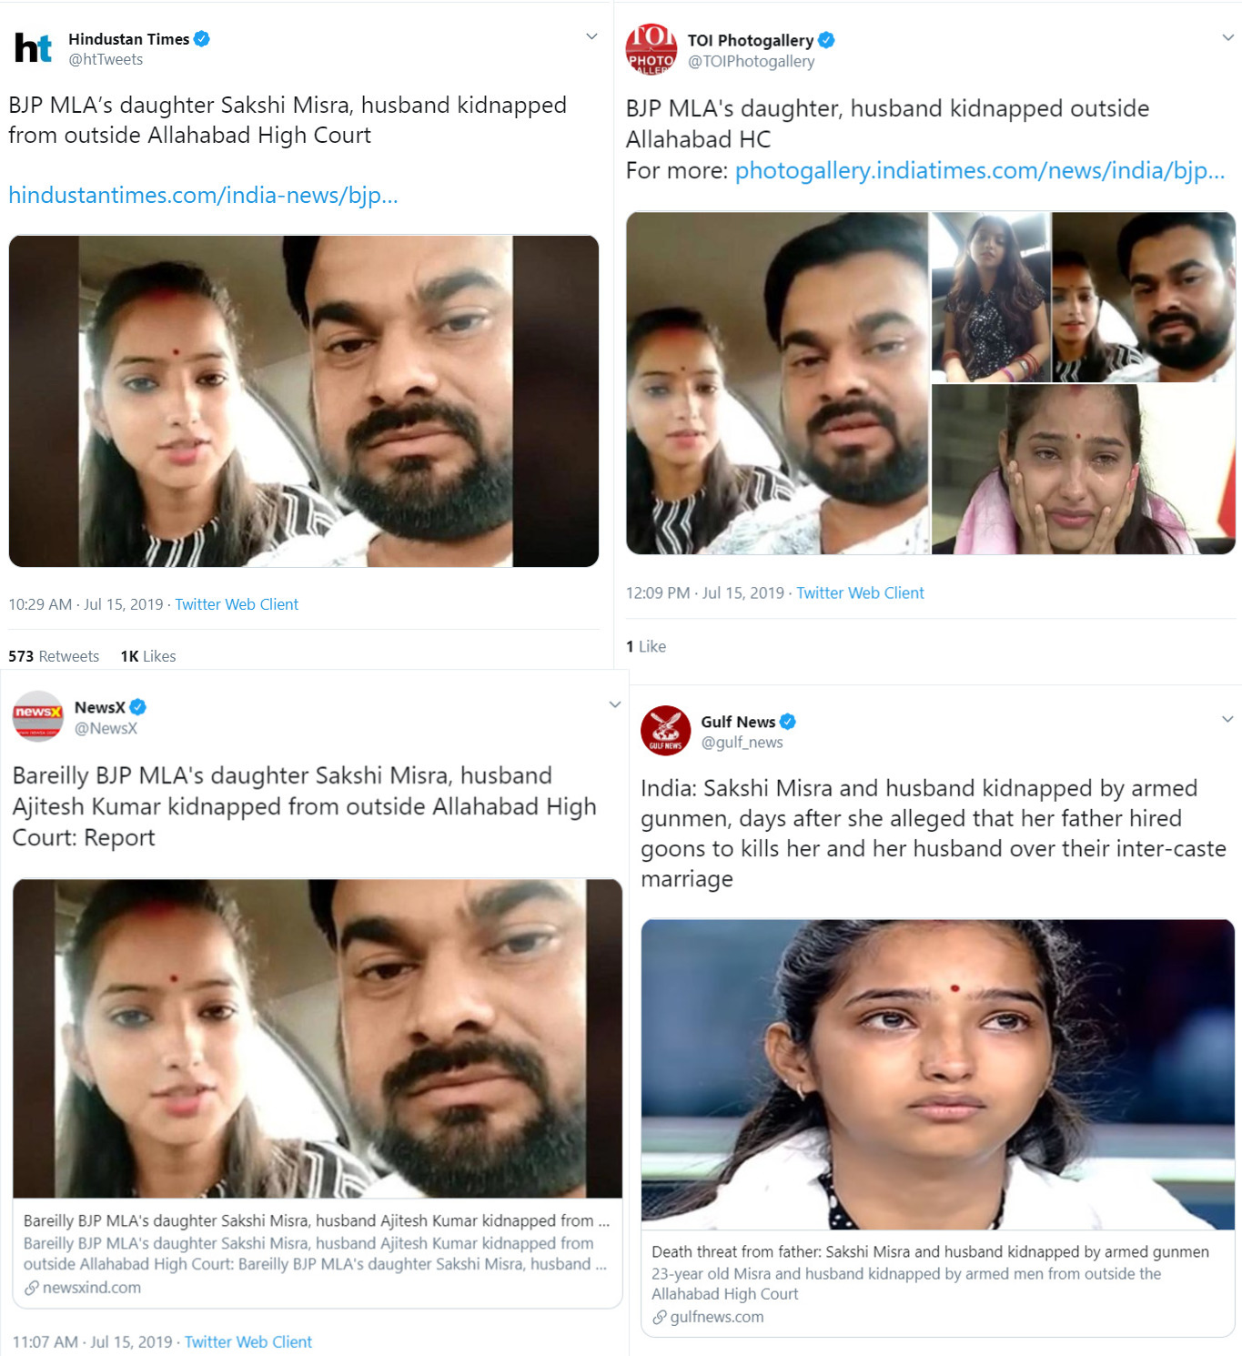Expand the Hindustan Times tweet options chevron
Screen dimensions: 1242x1356
[x=591, y=36]
